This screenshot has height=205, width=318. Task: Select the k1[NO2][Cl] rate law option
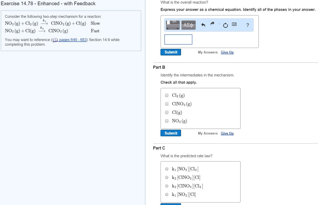point(167,194)
